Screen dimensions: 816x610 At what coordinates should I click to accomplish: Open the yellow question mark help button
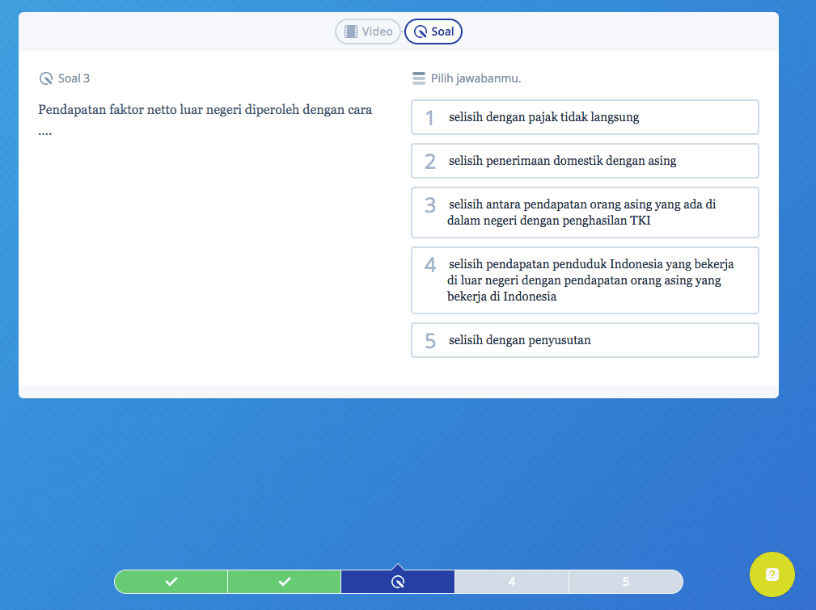(772, 574)
